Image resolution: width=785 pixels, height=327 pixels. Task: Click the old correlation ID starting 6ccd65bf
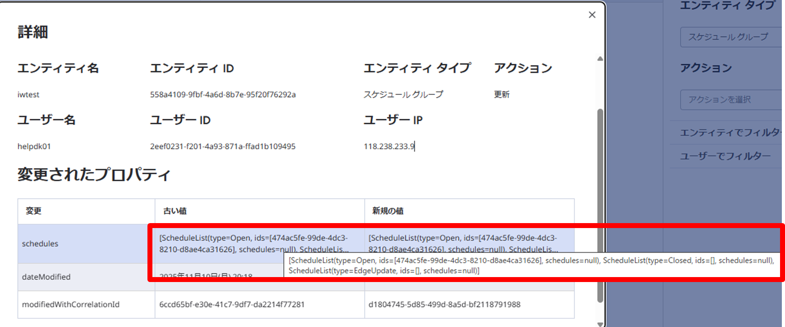point(232,305)
